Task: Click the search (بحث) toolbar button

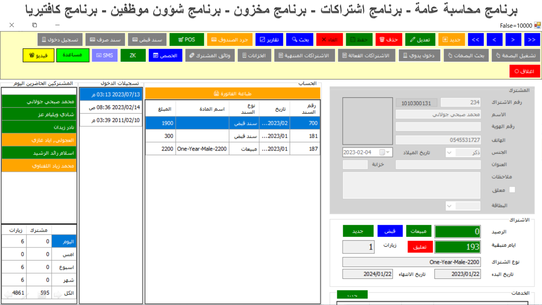Action: [x=300, y=40]
